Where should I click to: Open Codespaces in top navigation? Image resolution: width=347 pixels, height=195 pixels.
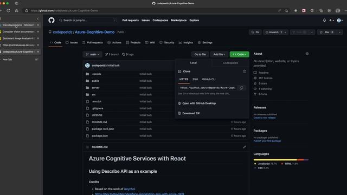[x=160, y=21]
